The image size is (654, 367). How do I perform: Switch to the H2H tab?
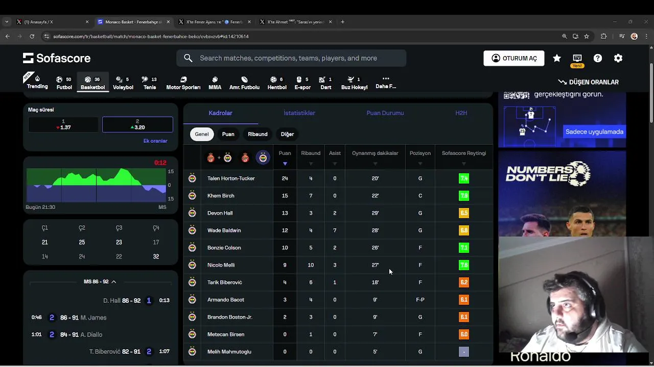[x=461, y=113]
